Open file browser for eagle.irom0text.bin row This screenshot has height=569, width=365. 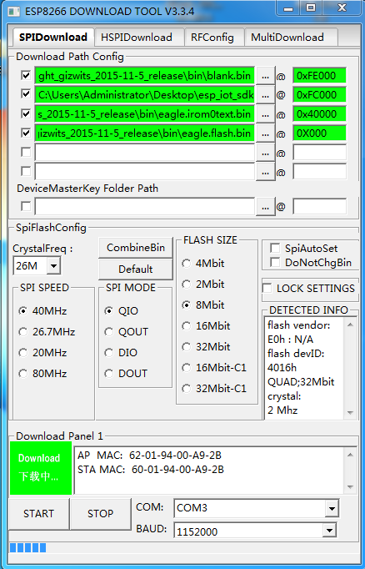click(265, 114)
